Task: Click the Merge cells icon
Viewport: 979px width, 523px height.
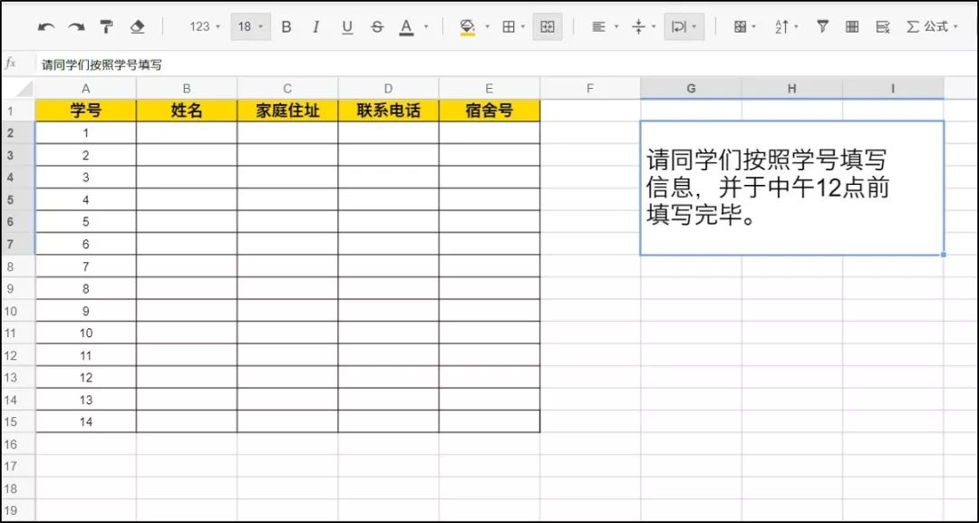Action: (547, 27)
